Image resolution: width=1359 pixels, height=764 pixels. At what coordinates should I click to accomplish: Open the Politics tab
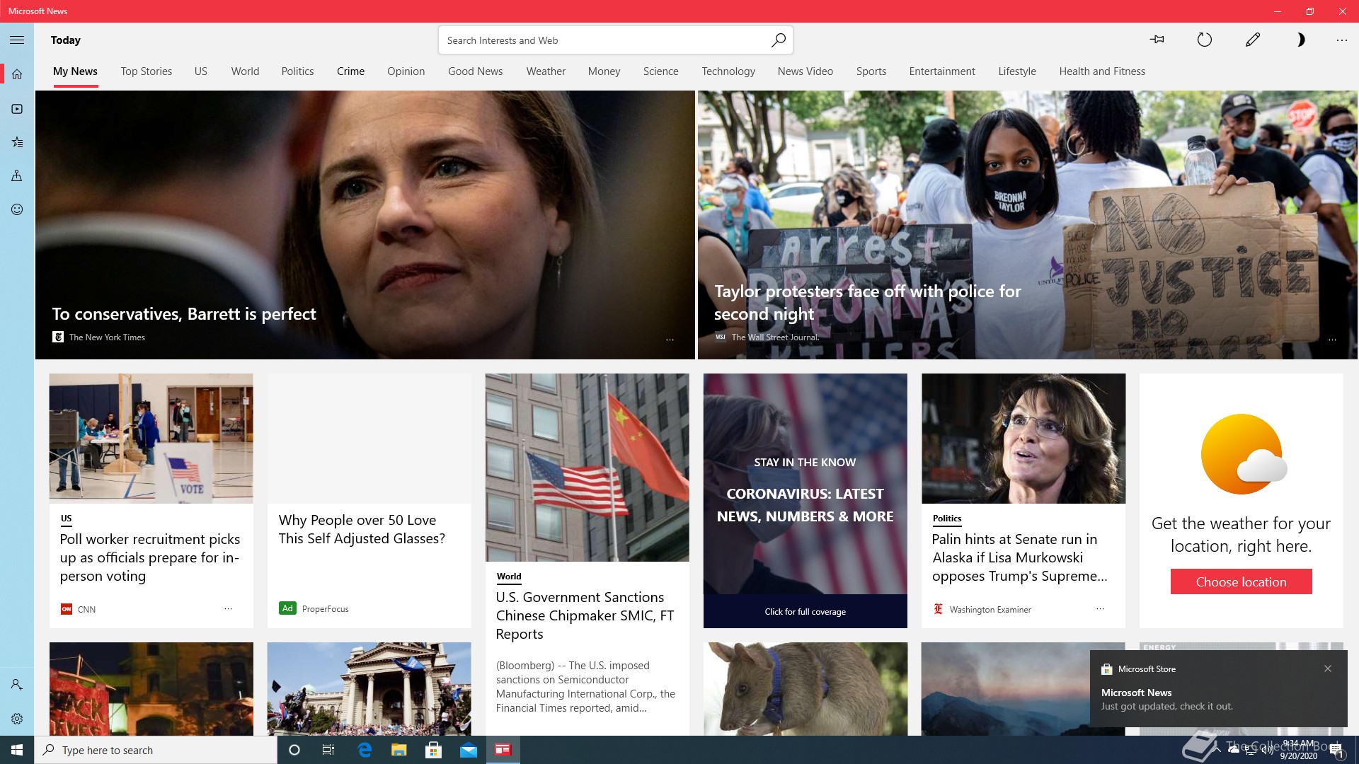(x=297, y=71)
